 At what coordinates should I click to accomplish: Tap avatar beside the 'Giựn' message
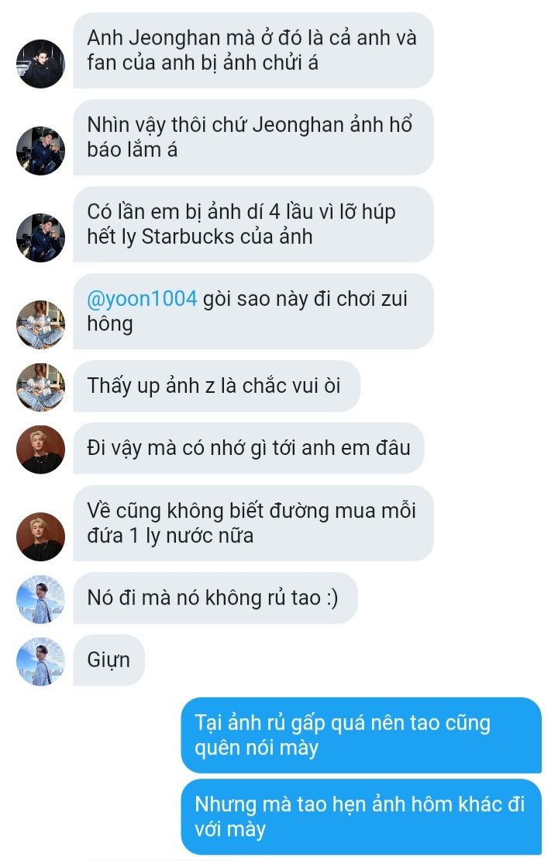40,661
